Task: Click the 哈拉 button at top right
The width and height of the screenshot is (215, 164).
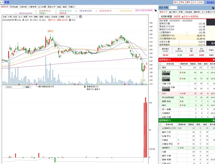Action: [x=201, y=2]
